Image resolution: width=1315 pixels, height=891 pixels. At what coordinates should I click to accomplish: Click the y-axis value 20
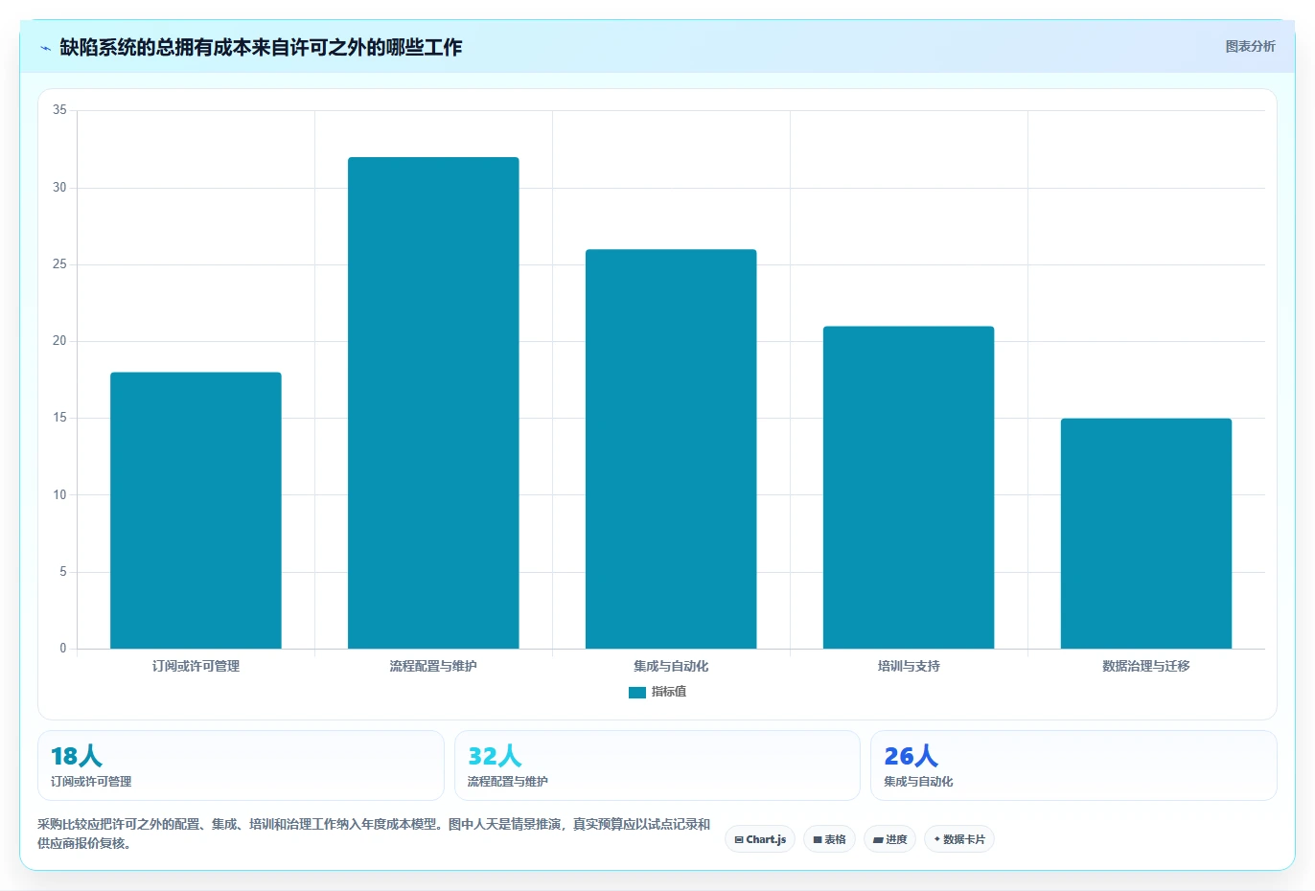pos(59,341)
